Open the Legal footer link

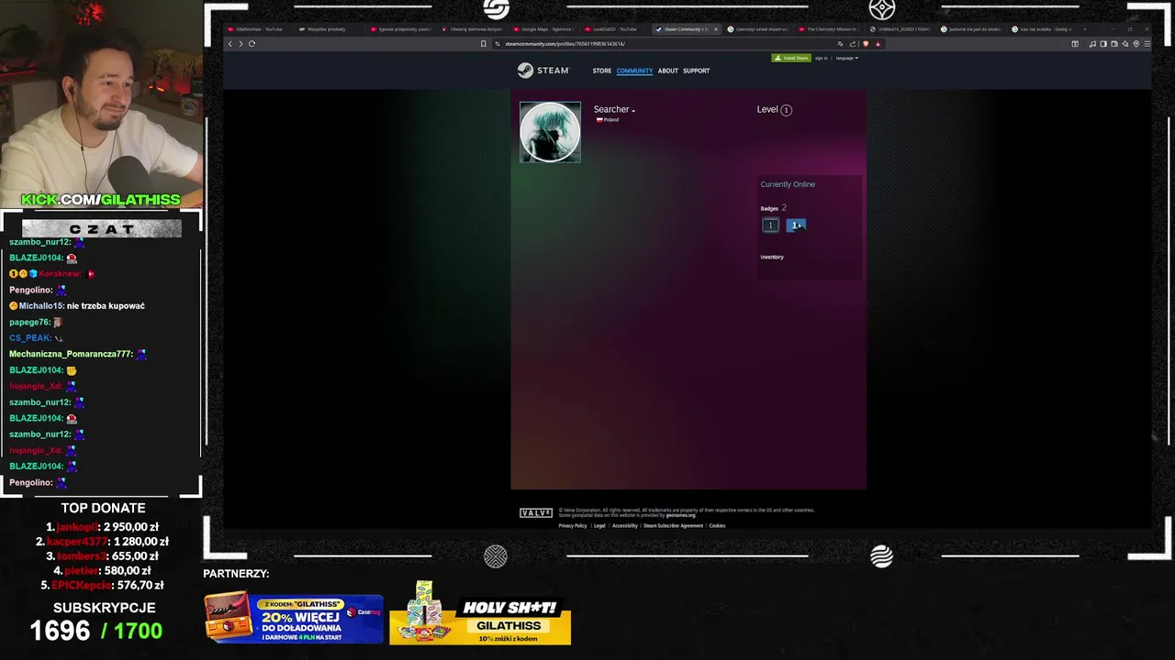click(x=599, y=526)
